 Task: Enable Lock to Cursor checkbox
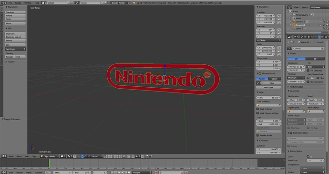pyautogui.click(x=257, y=109)
